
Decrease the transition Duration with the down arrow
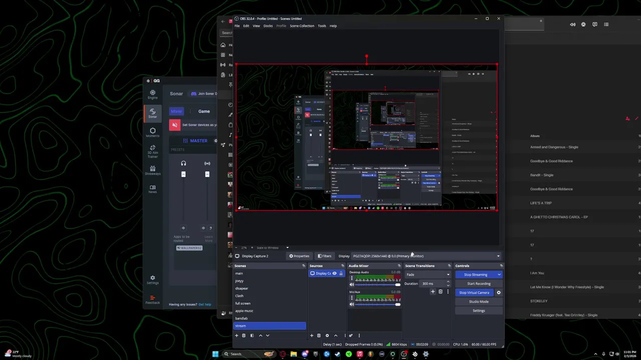point(448,285)
